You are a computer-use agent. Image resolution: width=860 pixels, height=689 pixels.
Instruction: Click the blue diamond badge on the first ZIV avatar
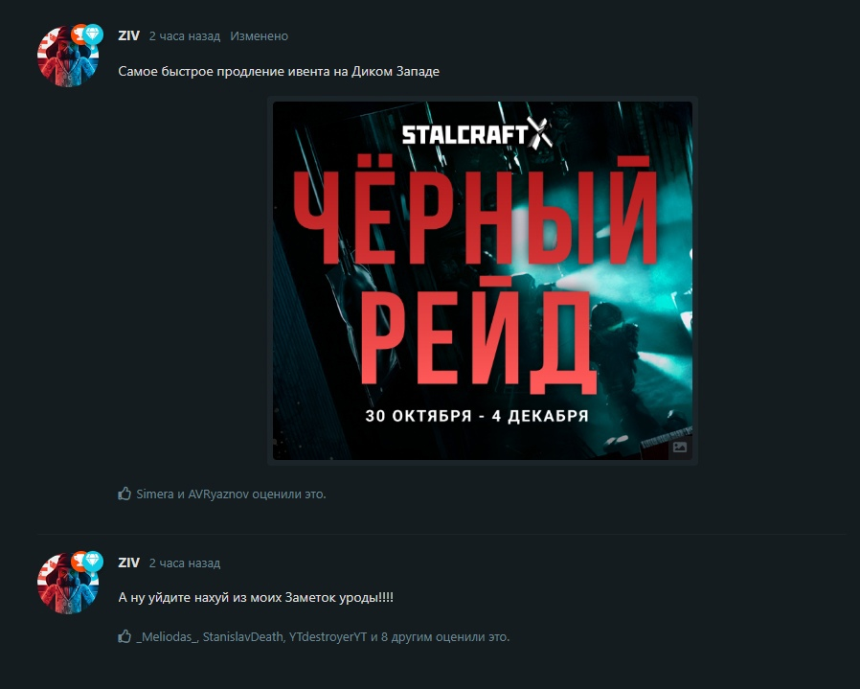pos(93,34)
